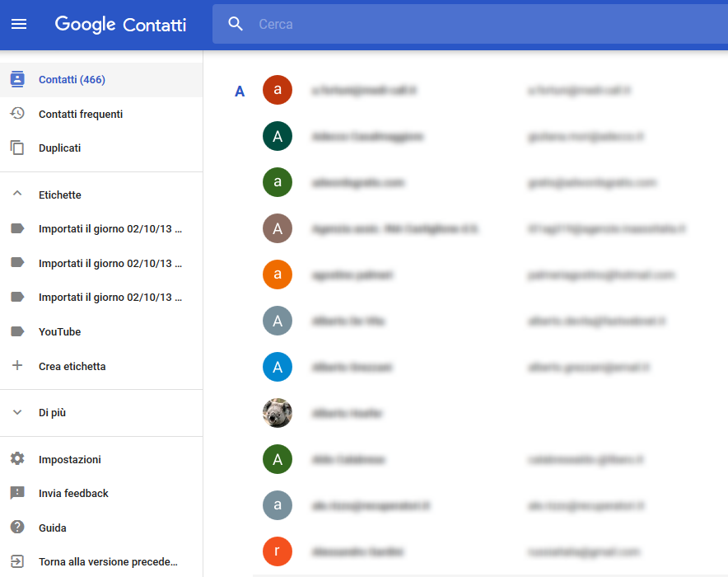Click the Guida question mark icon

[17, 528]
